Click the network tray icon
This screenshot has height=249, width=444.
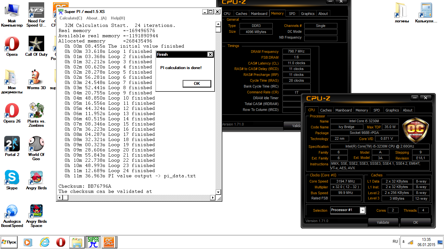click(x=411, y=242)
